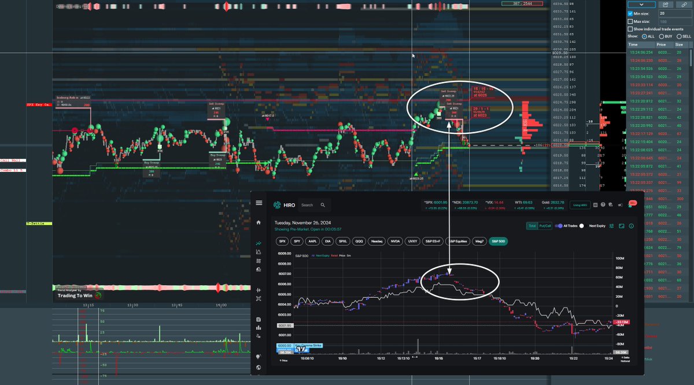Click the HIRO chart screenshot icon
Screen dimensions: 694x385
coord(621,226)
